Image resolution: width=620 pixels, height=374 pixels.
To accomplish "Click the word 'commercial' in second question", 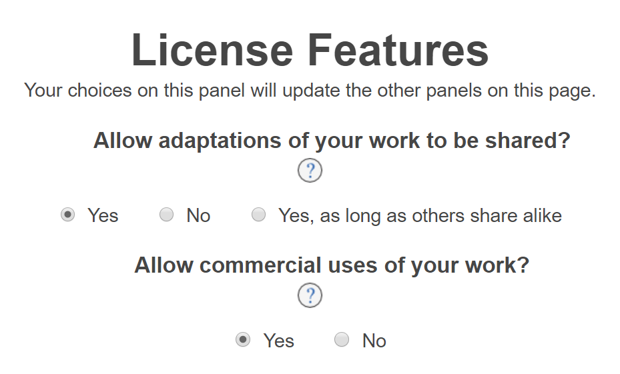I will 260,265.
